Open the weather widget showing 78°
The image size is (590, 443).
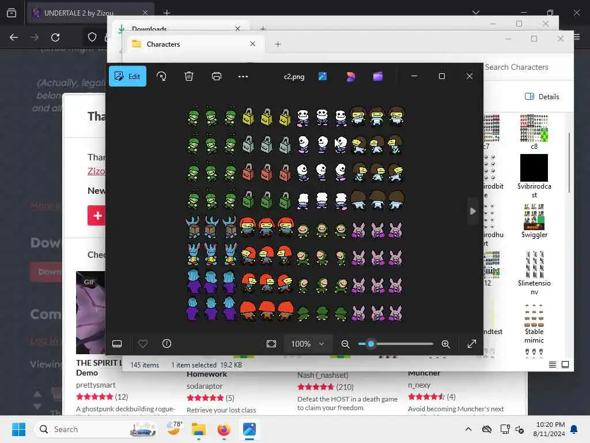click(175, 429)
